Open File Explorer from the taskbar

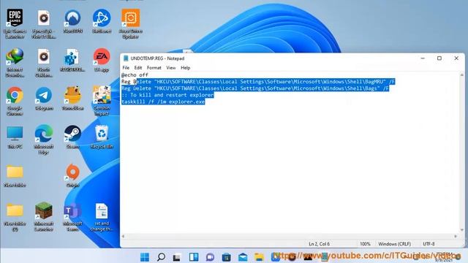[259, 256]
